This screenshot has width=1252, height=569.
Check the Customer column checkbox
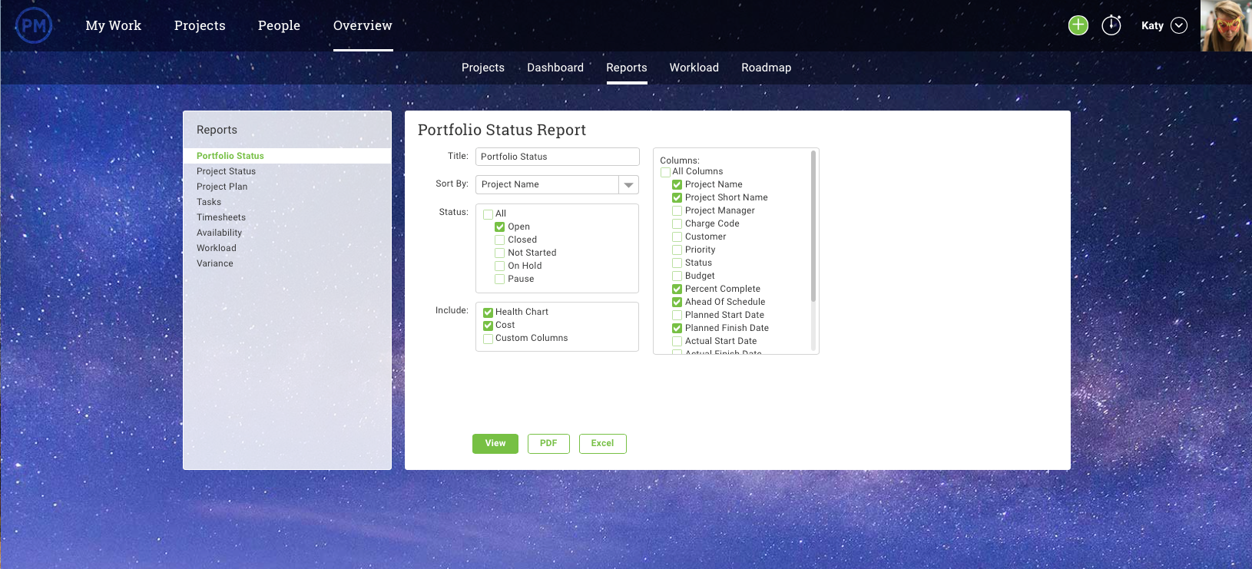(x=677, y=237)
